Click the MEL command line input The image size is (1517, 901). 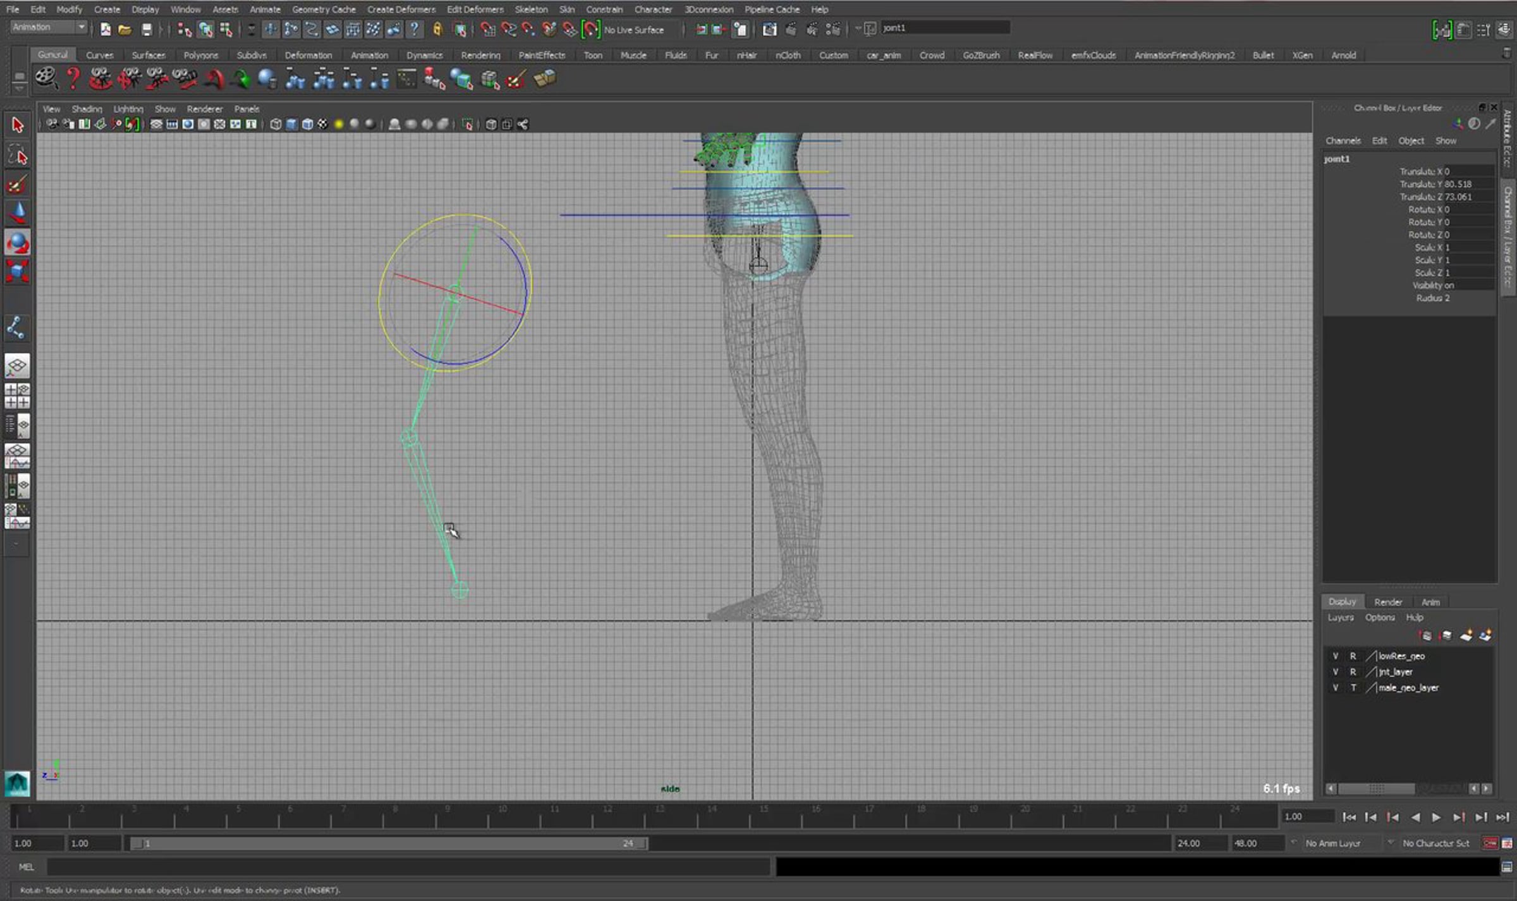click(409, 867)
